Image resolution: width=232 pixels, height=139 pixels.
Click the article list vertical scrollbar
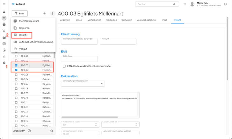click(54, 55)
